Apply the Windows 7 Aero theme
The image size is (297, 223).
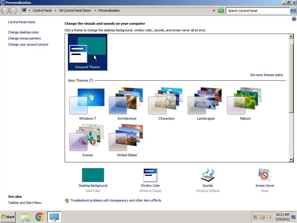click(87, 104)
